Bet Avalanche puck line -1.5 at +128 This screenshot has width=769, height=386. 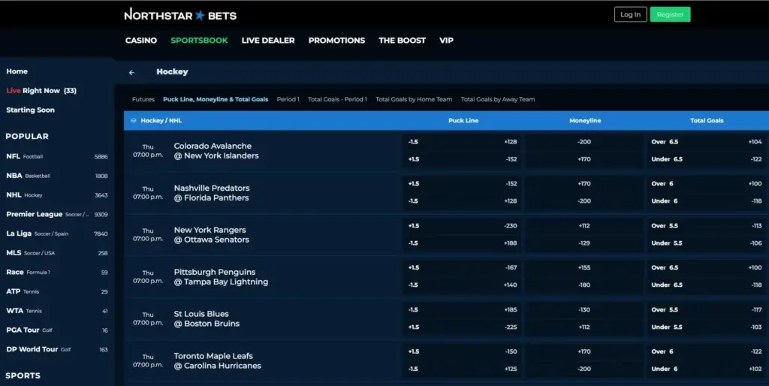[x=463, y=142]
